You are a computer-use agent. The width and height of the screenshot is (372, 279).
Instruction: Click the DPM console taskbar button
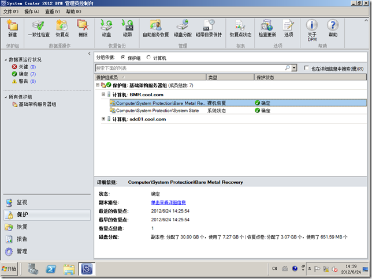(87, 269)
